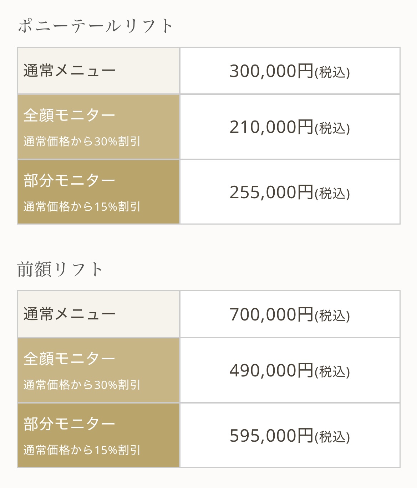Click 30%割引 note in 前額リフト table
The height and width of the screenshot is (488, 417).
point(82,385)
